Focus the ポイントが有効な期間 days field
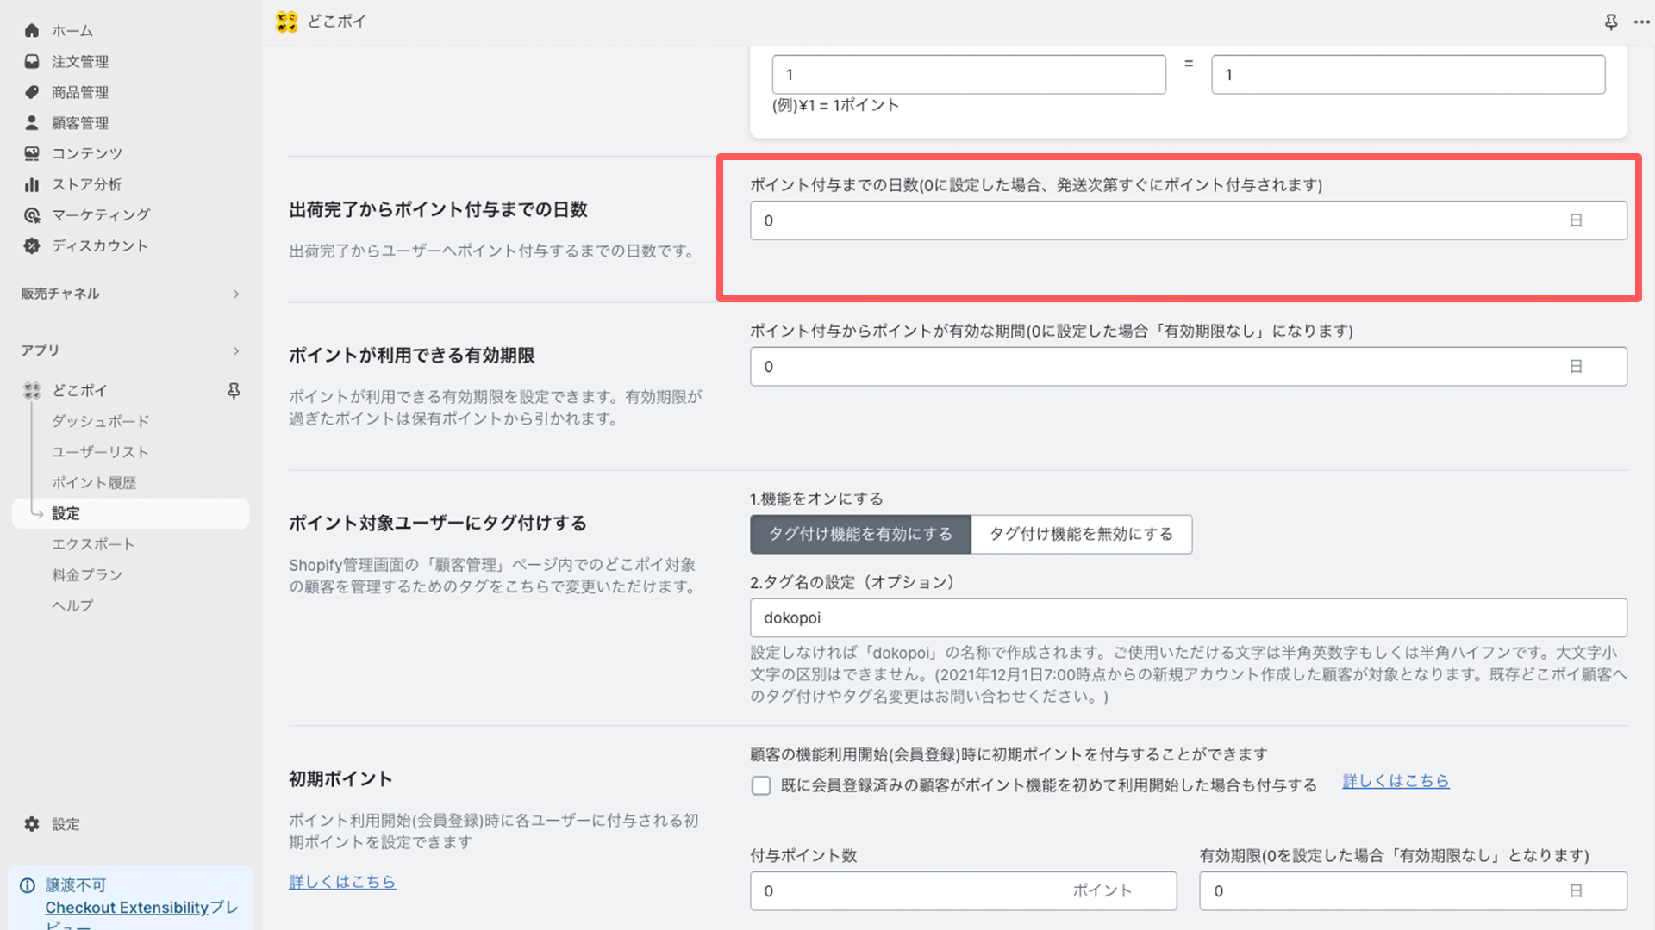The width and height of the screenshot is (1655, 930). 1189,367
